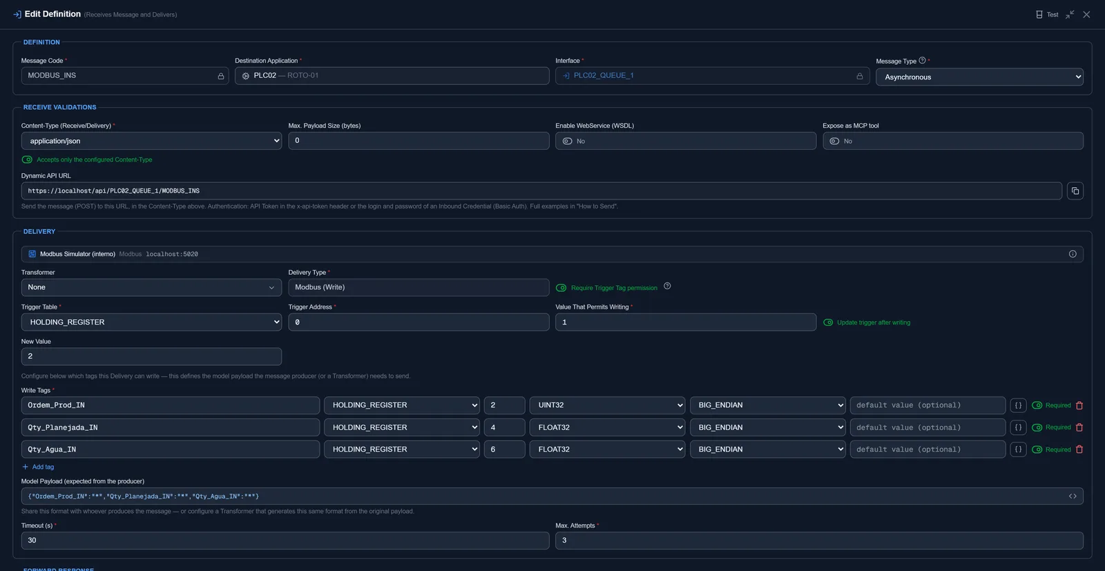This screenshot has width=1105, height=571.
Task: Click the Test button icon
Action: [x=1039, y=14]
